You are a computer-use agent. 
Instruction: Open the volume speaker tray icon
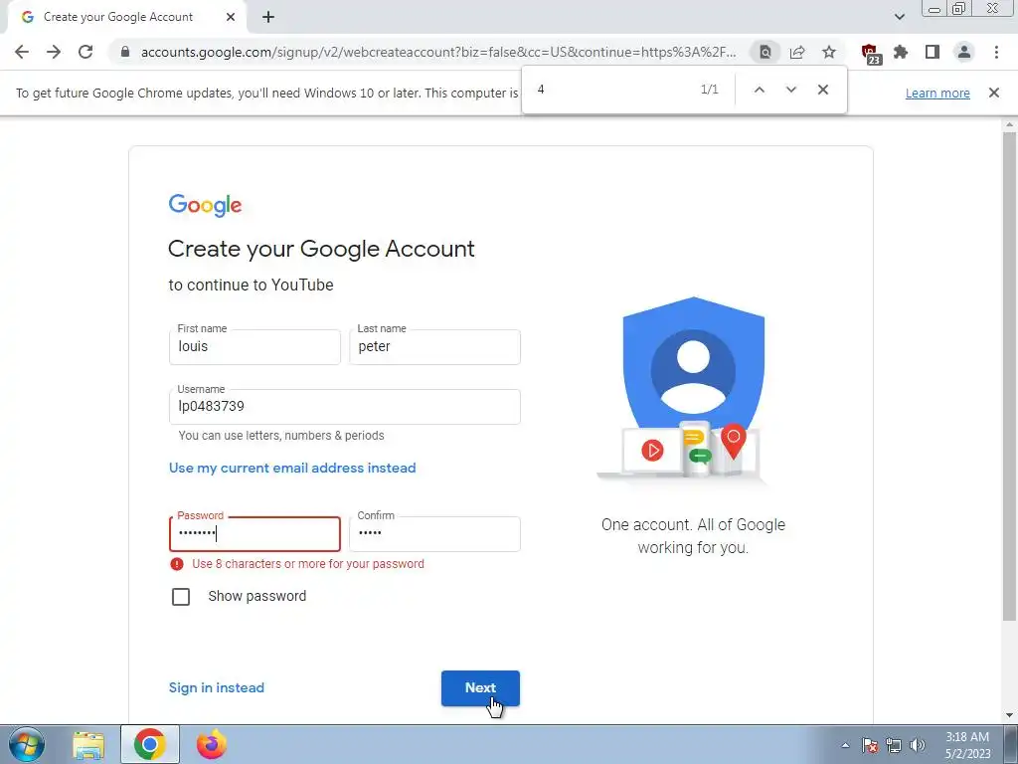coord(918,745)
